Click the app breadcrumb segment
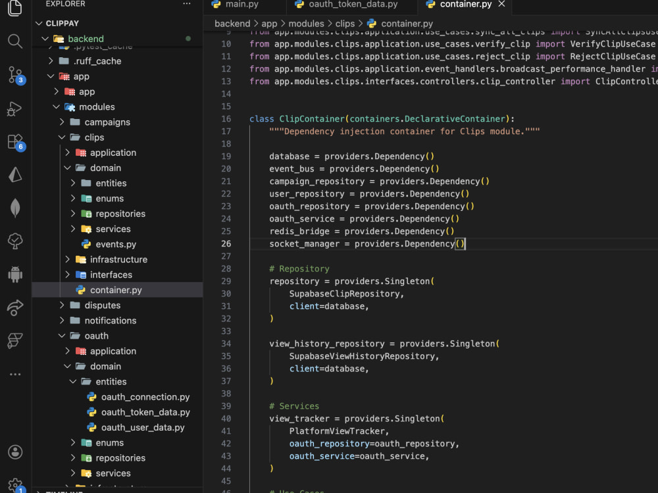This screenshot has height=493, width=658. click(269, 24)
